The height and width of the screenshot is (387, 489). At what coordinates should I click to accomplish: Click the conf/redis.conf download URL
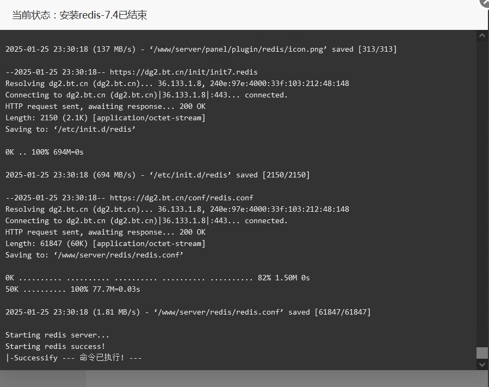pyautogui.click(x=182, y=198)
